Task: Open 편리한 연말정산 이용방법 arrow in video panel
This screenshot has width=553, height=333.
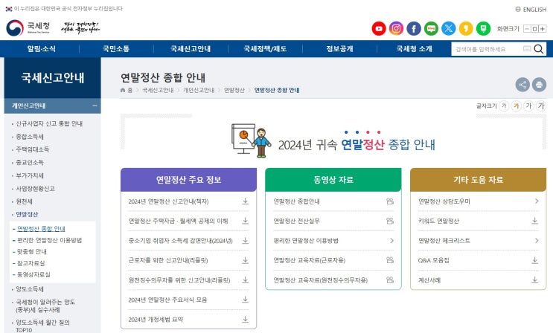Action: click(391, 241)
